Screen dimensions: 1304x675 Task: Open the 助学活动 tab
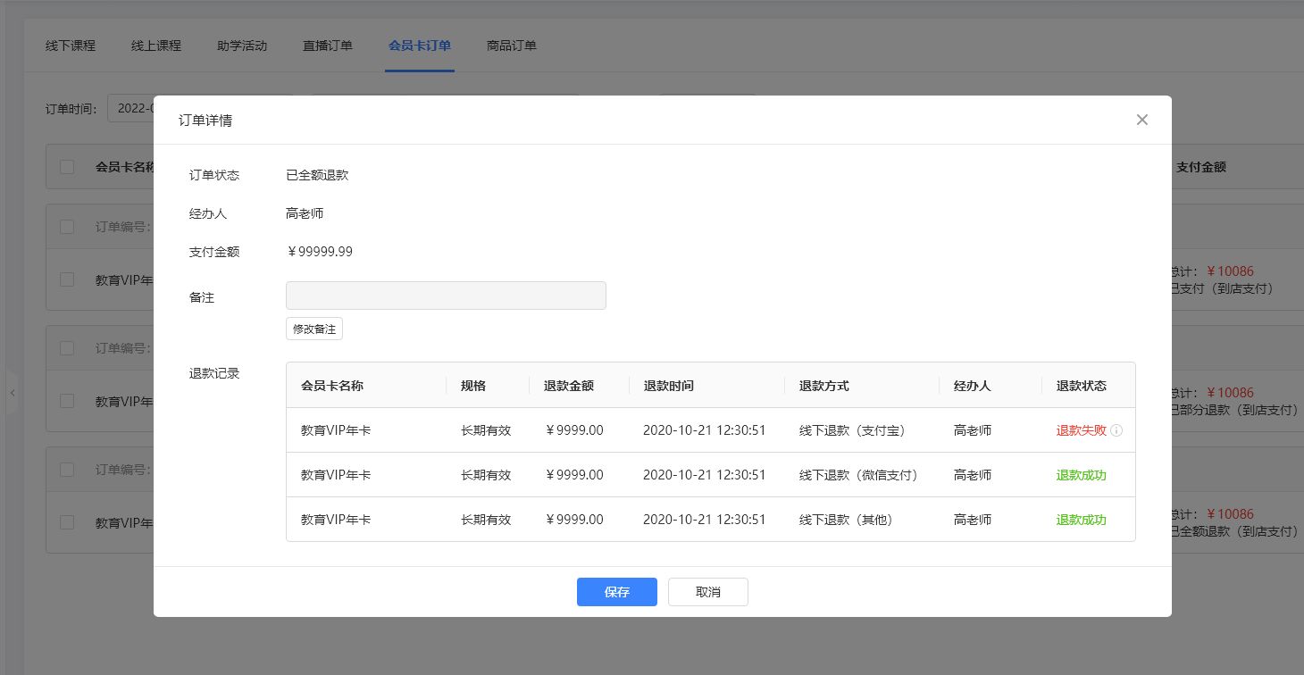coord(242,46)
